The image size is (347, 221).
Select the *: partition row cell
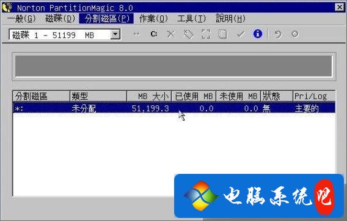(x=20, y=108)
